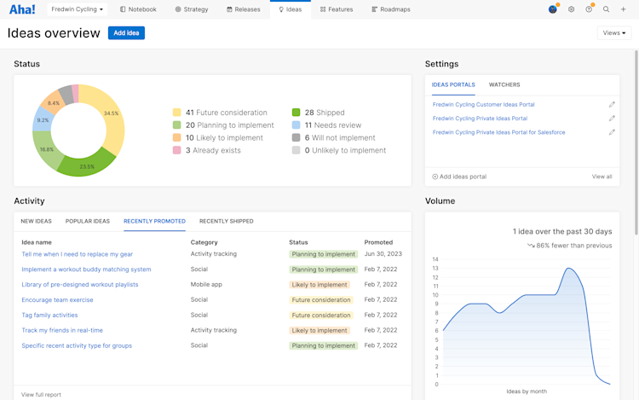Open idea Tag family activities
This screenshot has width=639, height=400.
point(49,316)
